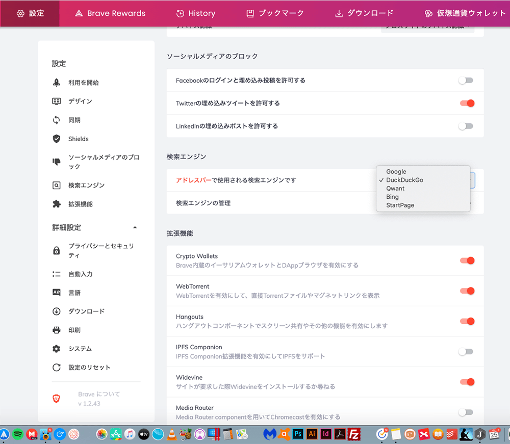Collapse the 詳細設定 section arrow
Viewport: 510px width, 444px height.
point(135,227)
